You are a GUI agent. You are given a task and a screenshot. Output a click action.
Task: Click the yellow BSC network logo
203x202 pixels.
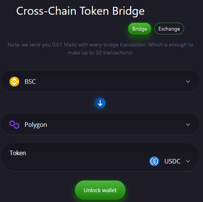[14, 82]
